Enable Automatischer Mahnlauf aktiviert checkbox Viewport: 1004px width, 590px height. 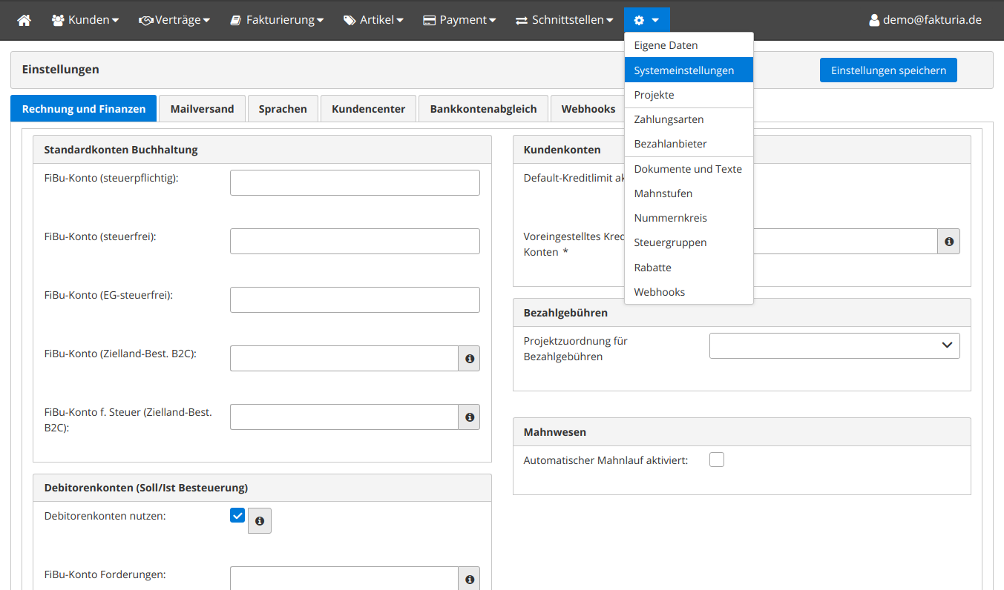pyautogui.click(x=717, y=460)
